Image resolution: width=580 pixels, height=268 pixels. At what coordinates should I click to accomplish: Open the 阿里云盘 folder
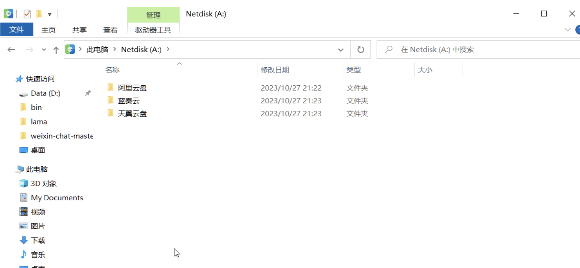point(132,88)
